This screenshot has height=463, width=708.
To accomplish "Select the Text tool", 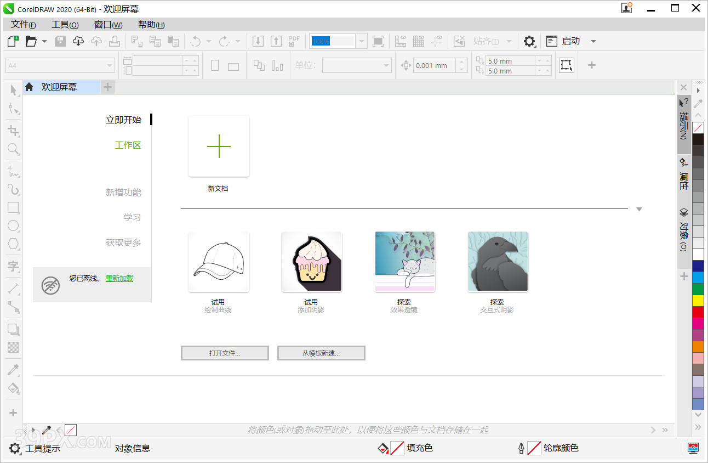I will click(14, 267).
